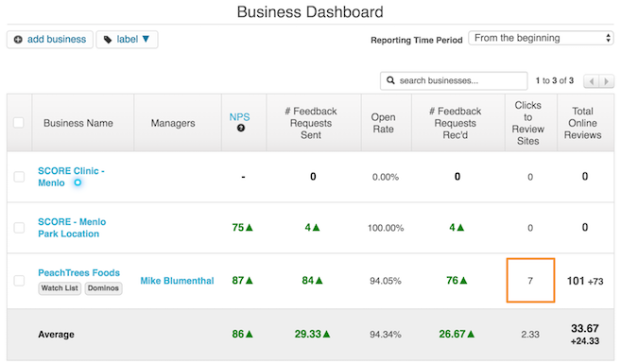Focus the search businesses field
The height and width of the screenshot is (364, 621).
pyautogui.click(x=454, y=80)
